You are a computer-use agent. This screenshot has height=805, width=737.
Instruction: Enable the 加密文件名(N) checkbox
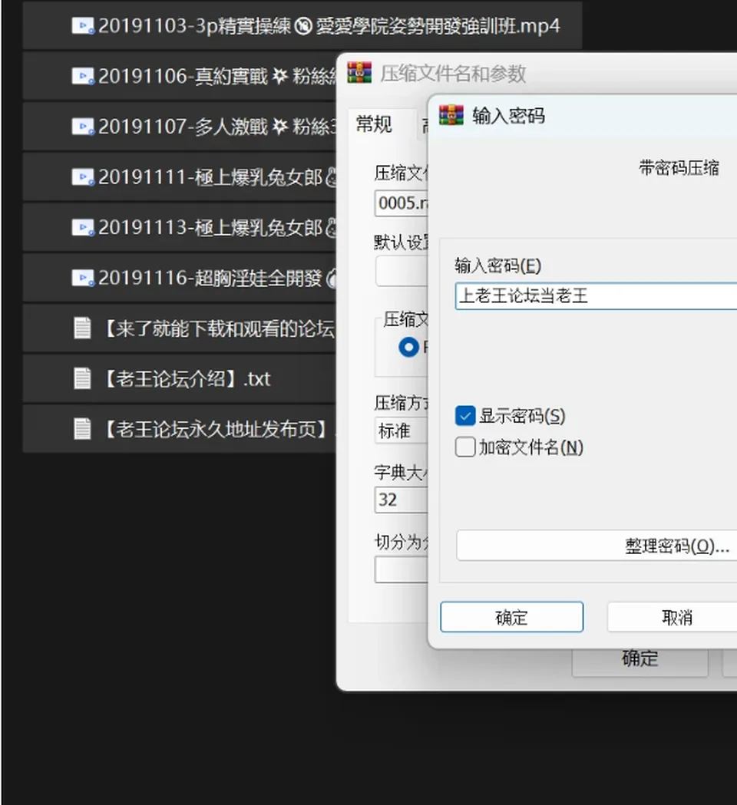point(465,447)
